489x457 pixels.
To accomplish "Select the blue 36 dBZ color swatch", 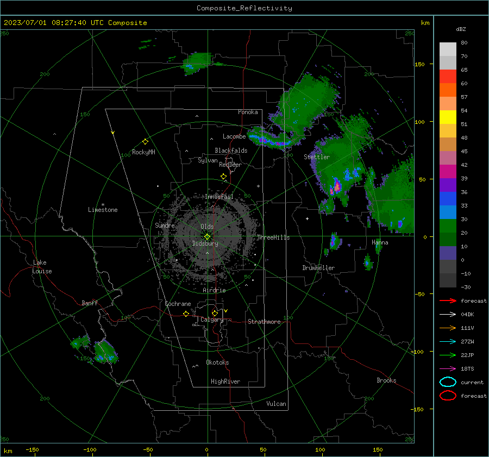I will point(448,198).
